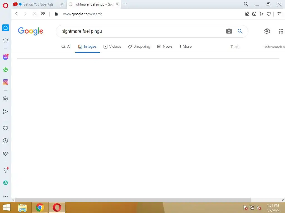The width and height of the screenshot is (285, 213).
Task: Open the Speed Dial grid button
Action: pyautogui.click(x=43, y=14)
